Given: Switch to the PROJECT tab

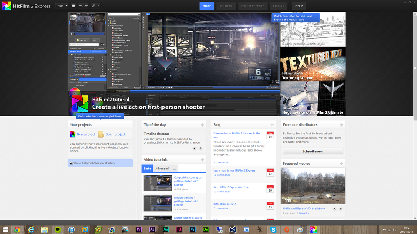Looking at the screenshot, I should (226, 6).
